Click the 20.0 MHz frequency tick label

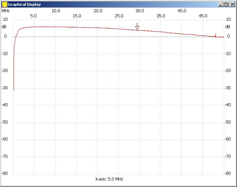(98, 11)
